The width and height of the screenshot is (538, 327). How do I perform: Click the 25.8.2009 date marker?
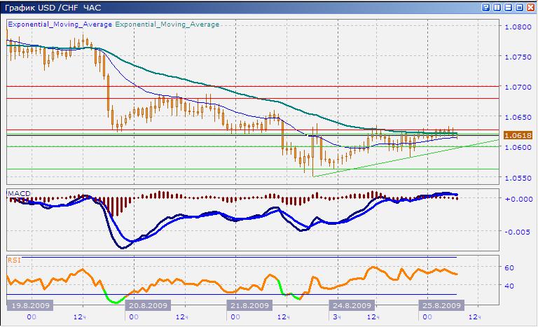point(441,306)
